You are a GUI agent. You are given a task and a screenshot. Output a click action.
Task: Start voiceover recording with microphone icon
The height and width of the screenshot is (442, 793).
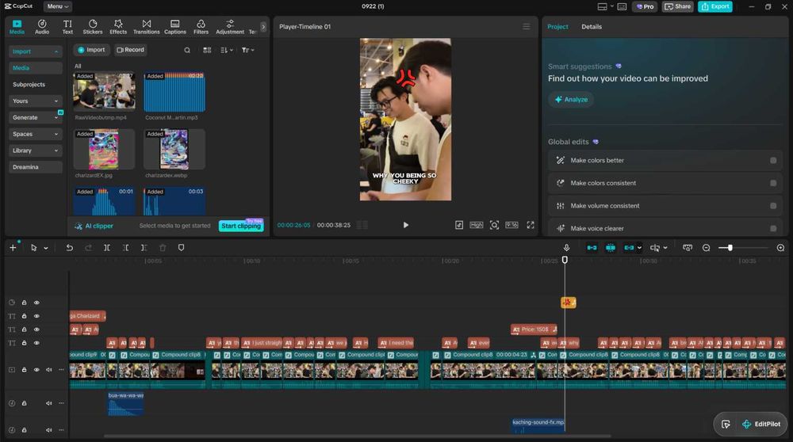click(x=566, y=247)
